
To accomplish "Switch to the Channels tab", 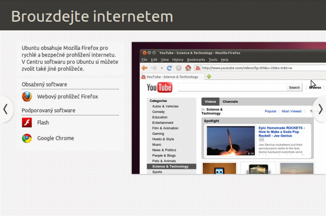I will coord(230,101).
